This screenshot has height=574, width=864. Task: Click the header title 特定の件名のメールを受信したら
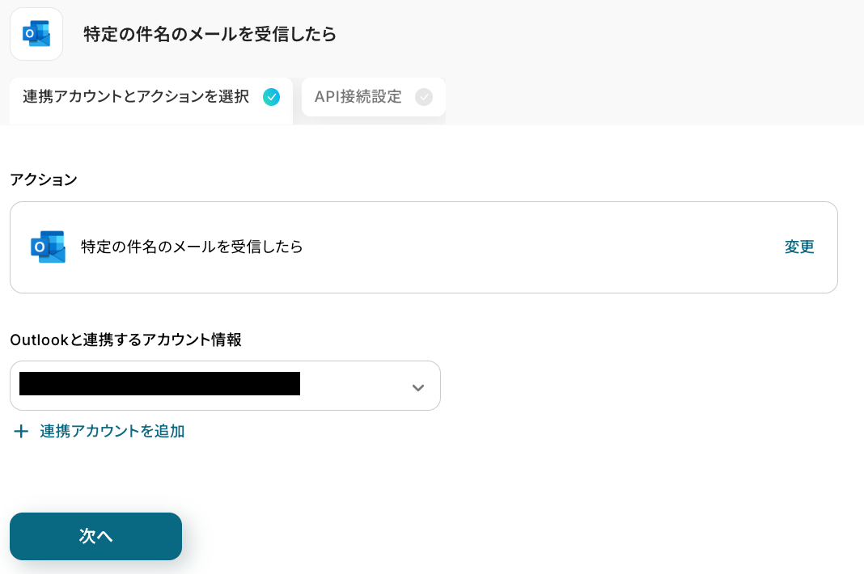tap(210, 34)
